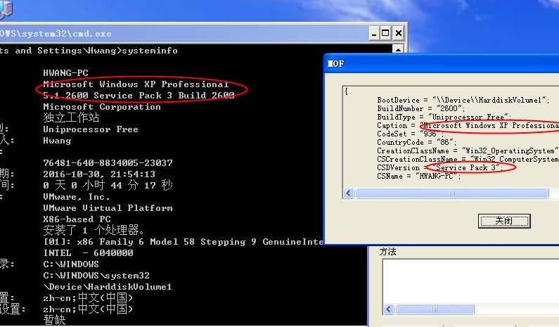Click 'Microsoft Corporation' text in cmd
Viewport: 559px width, 327px height.
[x=102, y=107]
